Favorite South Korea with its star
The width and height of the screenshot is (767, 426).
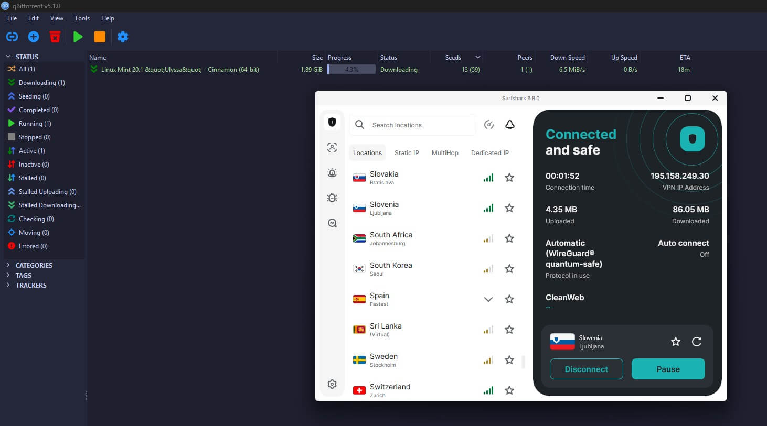509,269
